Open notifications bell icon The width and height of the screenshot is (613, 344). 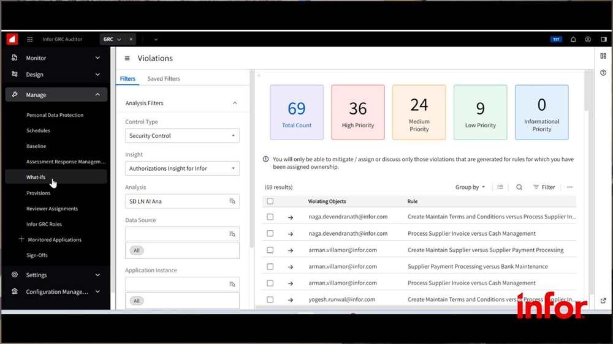coord(573,39)
